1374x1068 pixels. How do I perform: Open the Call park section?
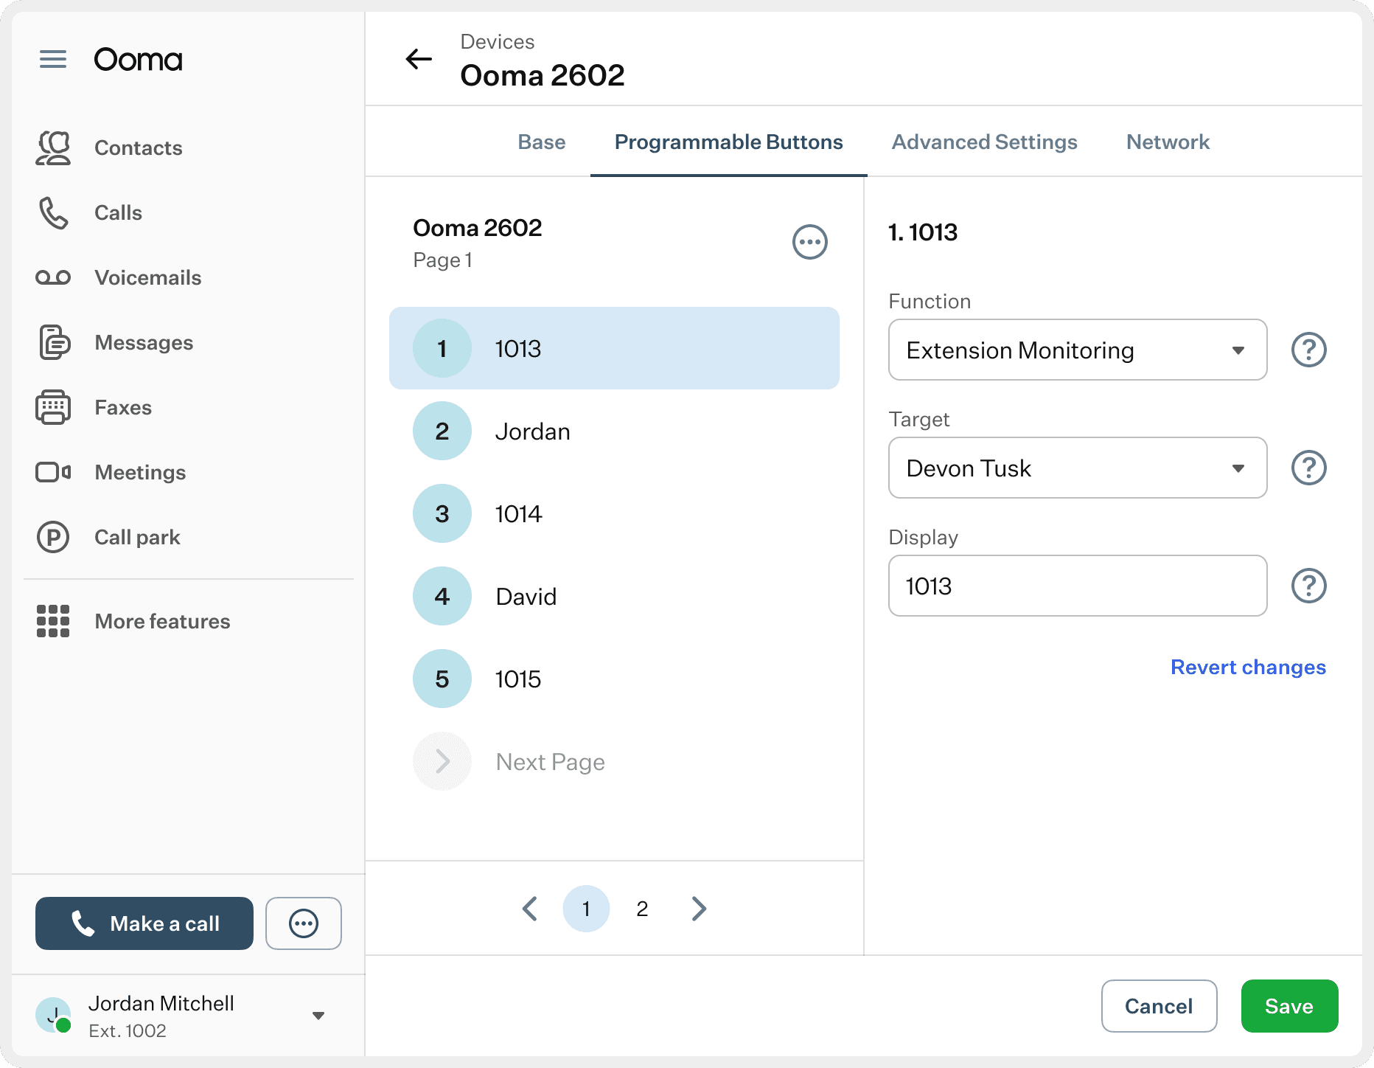click(137, 537)
